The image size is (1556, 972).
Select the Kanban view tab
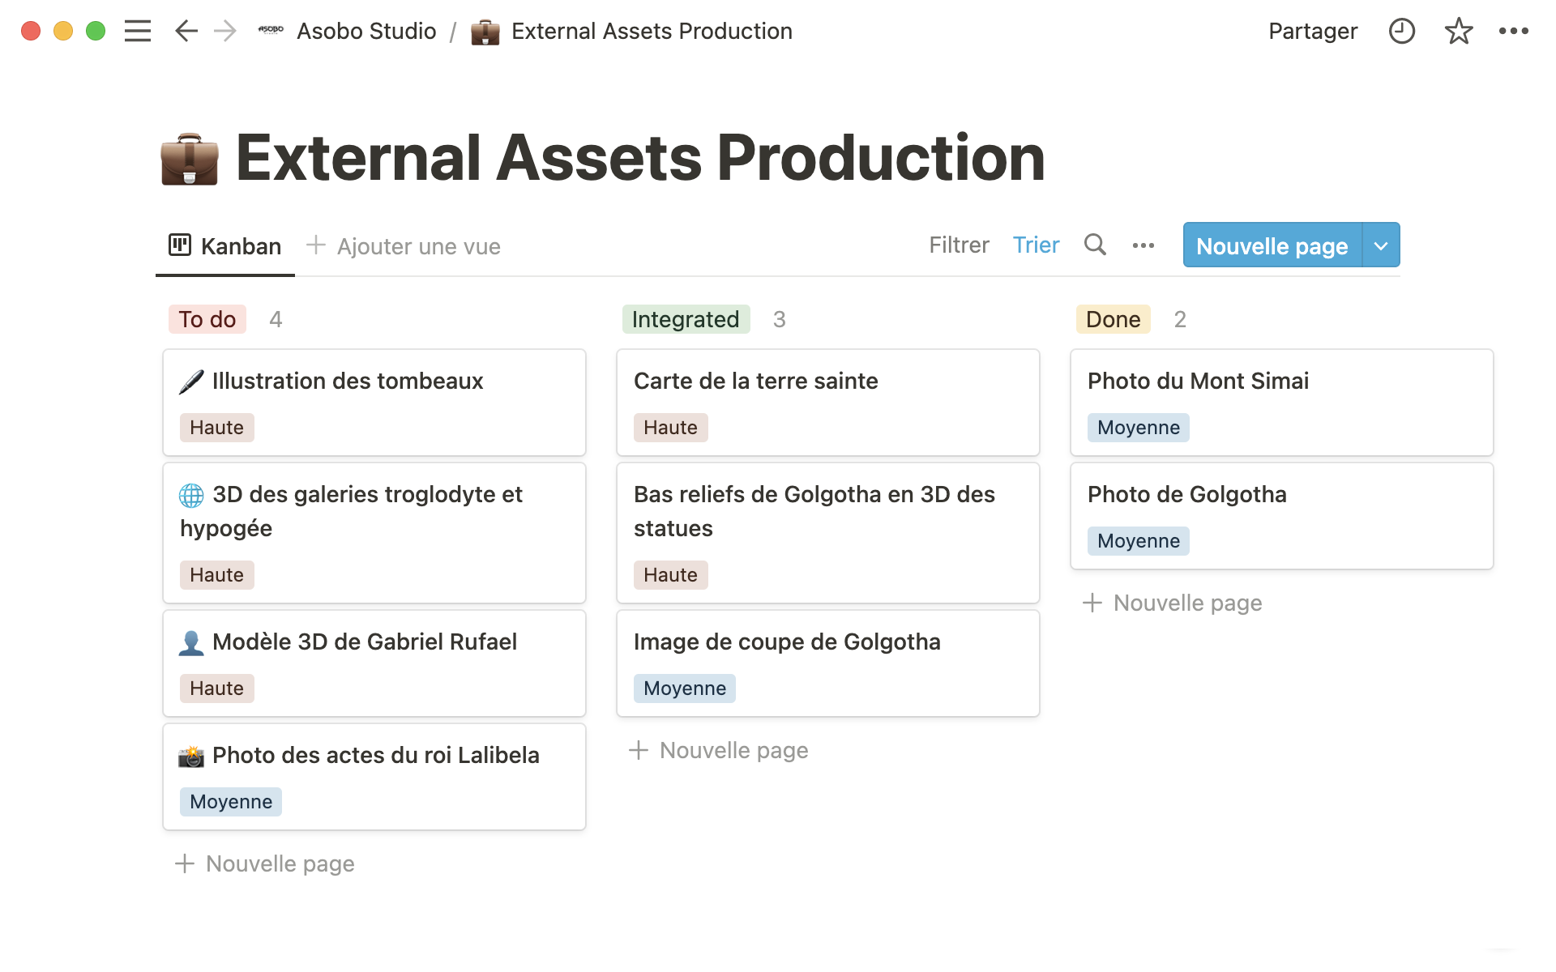coord(225,246)
